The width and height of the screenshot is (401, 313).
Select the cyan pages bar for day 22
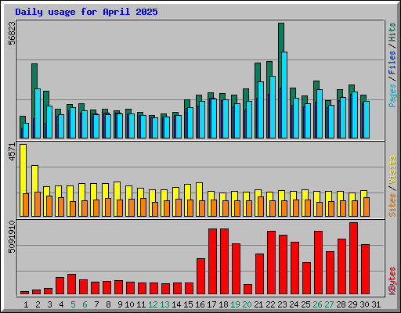click(273, 107)
